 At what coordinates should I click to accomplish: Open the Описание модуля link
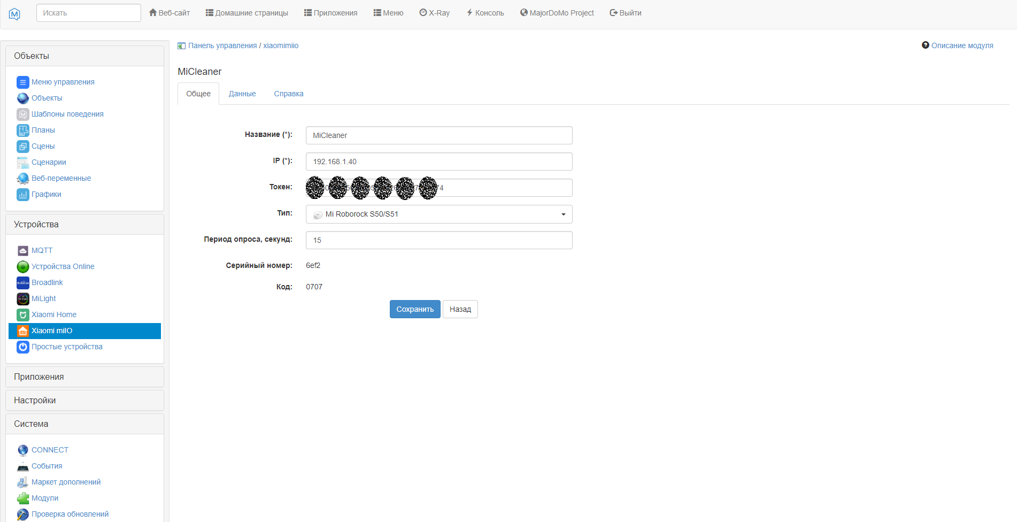point(962,46)
